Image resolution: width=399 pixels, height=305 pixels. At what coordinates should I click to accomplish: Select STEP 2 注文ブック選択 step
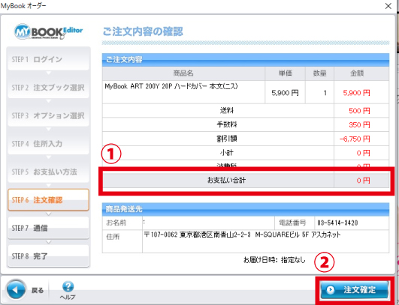click(48, 87)
